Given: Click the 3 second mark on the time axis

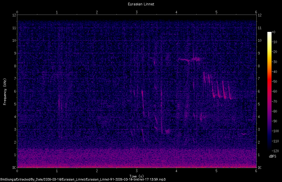Looking at the screenshot, I should pyautogui.click(x=137, y=172).
